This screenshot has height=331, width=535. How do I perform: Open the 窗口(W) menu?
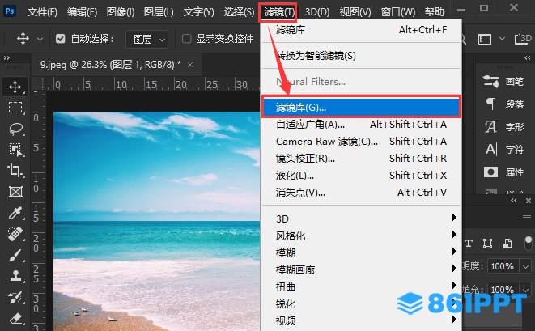point(398,12)
